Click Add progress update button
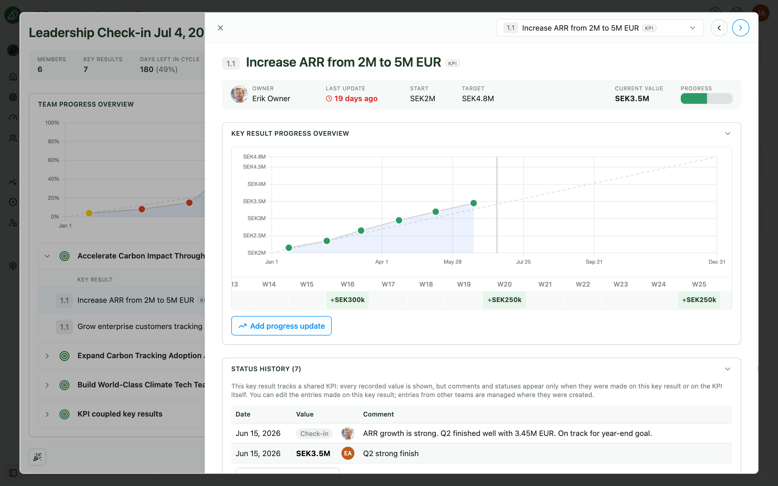 281,326
